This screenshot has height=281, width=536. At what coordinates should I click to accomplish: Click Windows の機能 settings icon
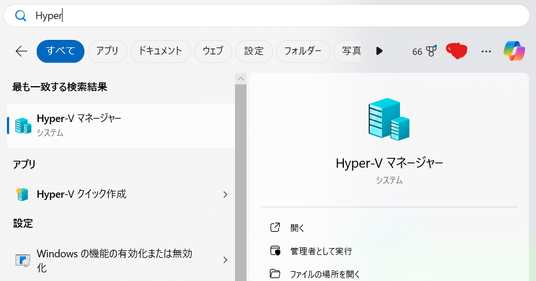tap(23, 260)
